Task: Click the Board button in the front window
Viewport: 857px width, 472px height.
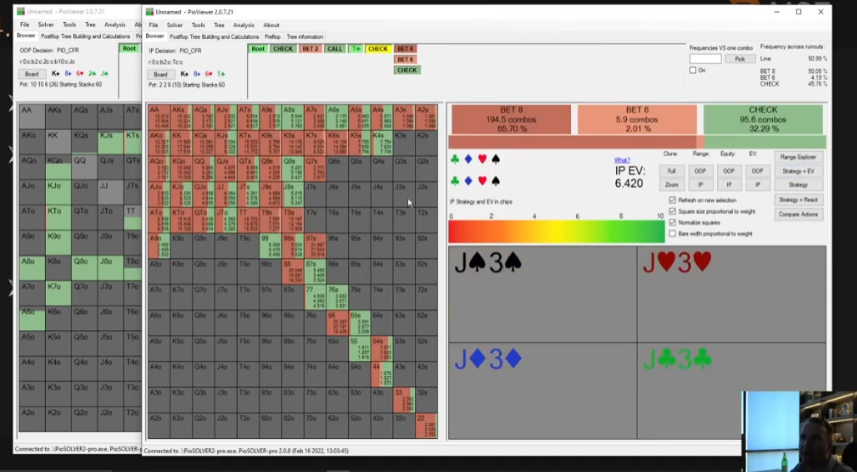Action: click(x=160, y=75)
